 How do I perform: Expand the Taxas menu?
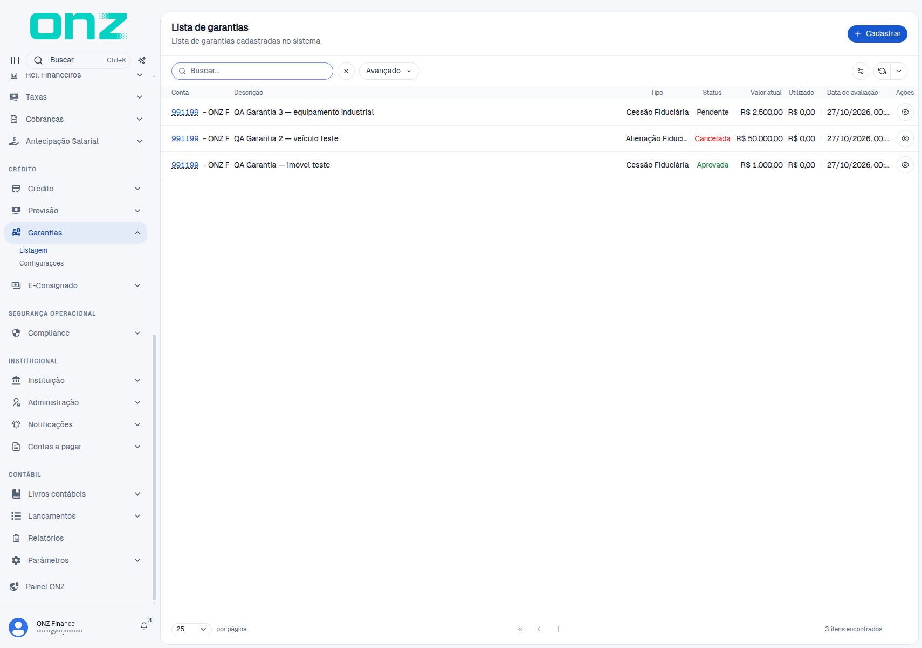click(x=75, y=97)
